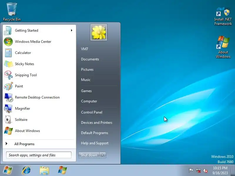Open Install .NET Framework desktop shortcut
The image size is (235, 176).
223,16
